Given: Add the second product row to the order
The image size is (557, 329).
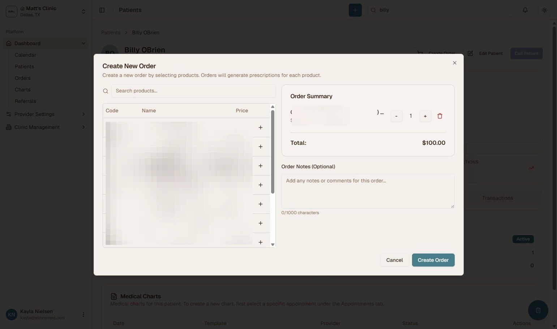Looking at the screenshot, I should click(261, 147).
